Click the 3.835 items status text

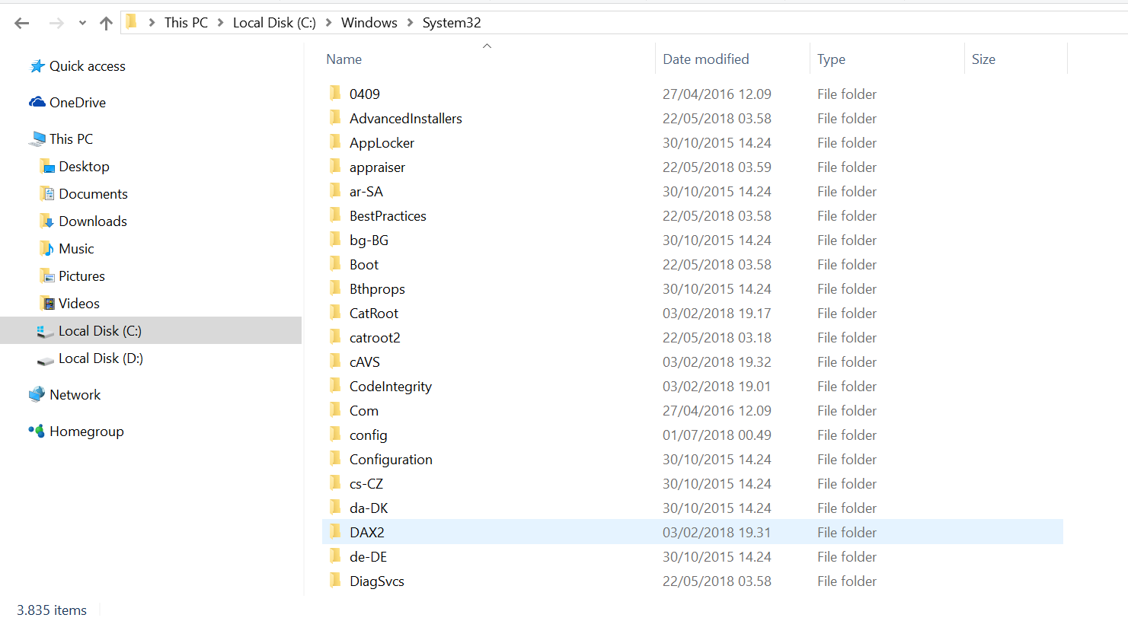(52, 610)
